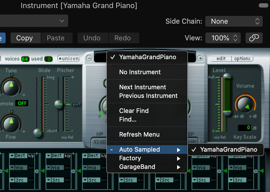This screenshot has height=192, width=270.
Task: Click the minus previous-instrument button
Action: click(x=89, y=58)
